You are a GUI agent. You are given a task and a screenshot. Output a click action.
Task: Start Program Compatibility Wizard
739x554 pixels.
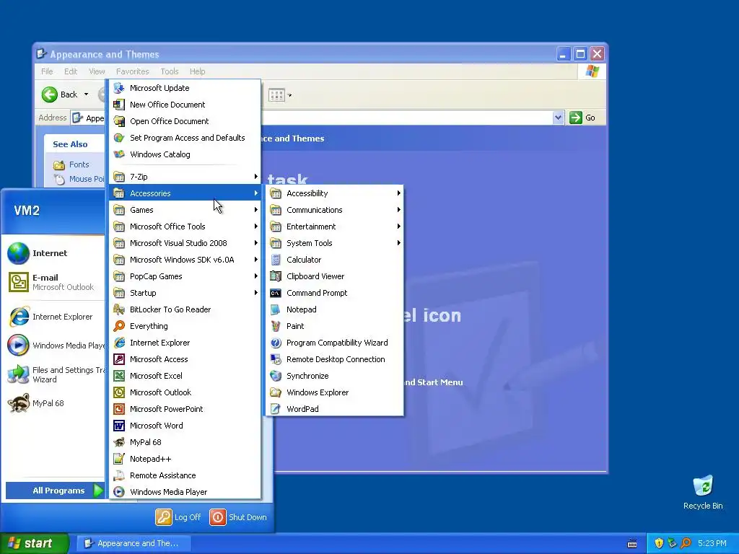(334, 343)
